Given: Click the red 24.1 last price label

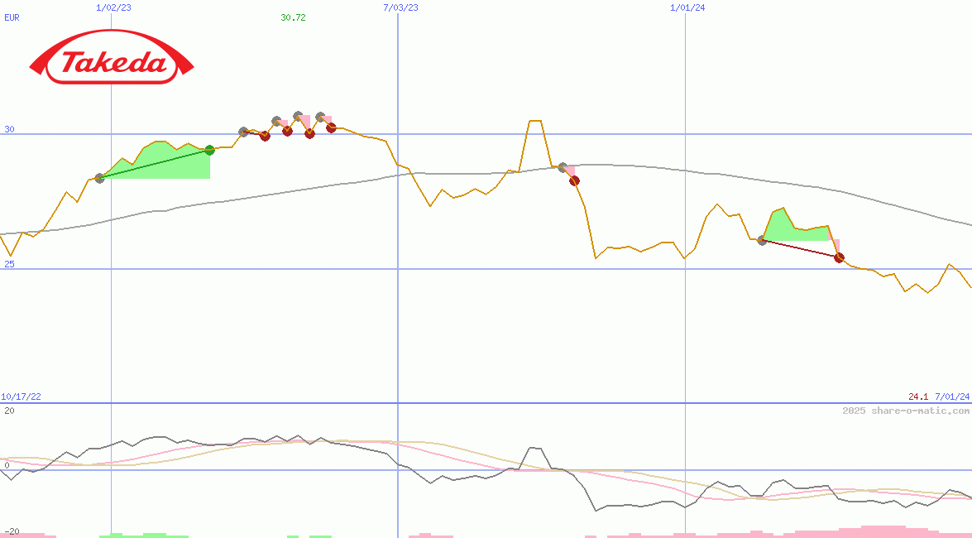Looking at the screenshot, I should click(x=918, y=397).
